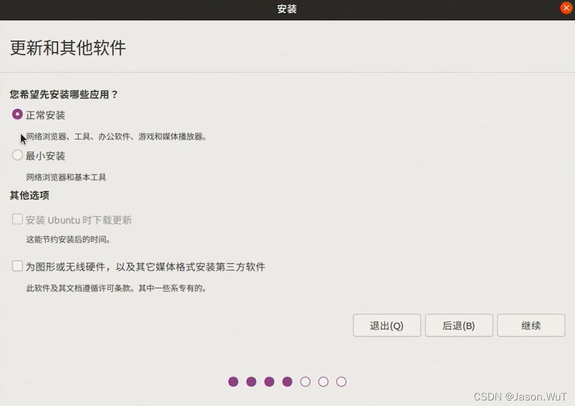Click the 网络浏览器和基本工具 description text

click(67, 177)
